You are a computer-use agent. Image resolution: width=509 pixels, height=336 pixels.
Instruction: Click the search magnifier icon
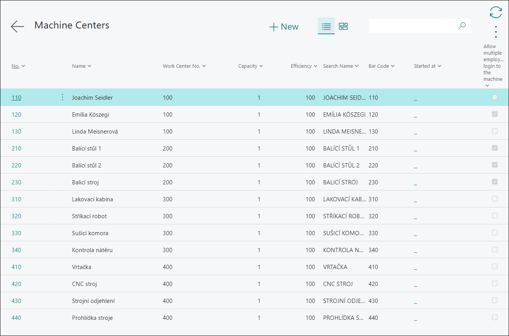(x=462, y=26)
